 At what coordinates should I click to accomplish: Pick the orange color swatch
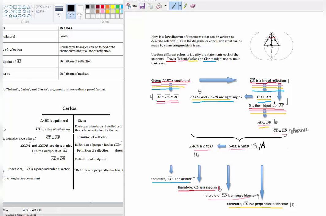[108, 7]
